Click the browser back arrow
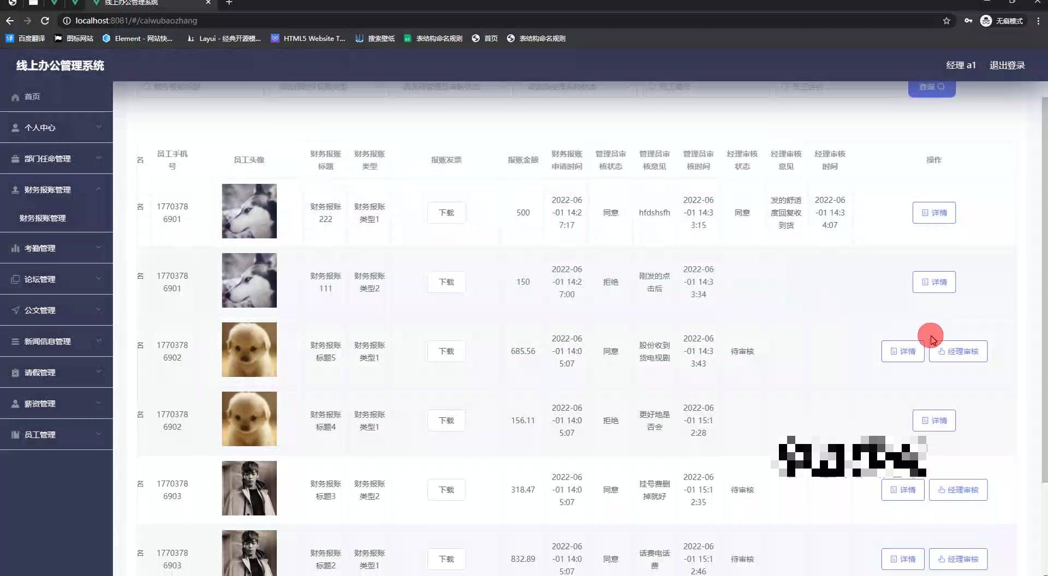Image resolution: width=1048 pixels, height=576 pixels. (10, 21)
